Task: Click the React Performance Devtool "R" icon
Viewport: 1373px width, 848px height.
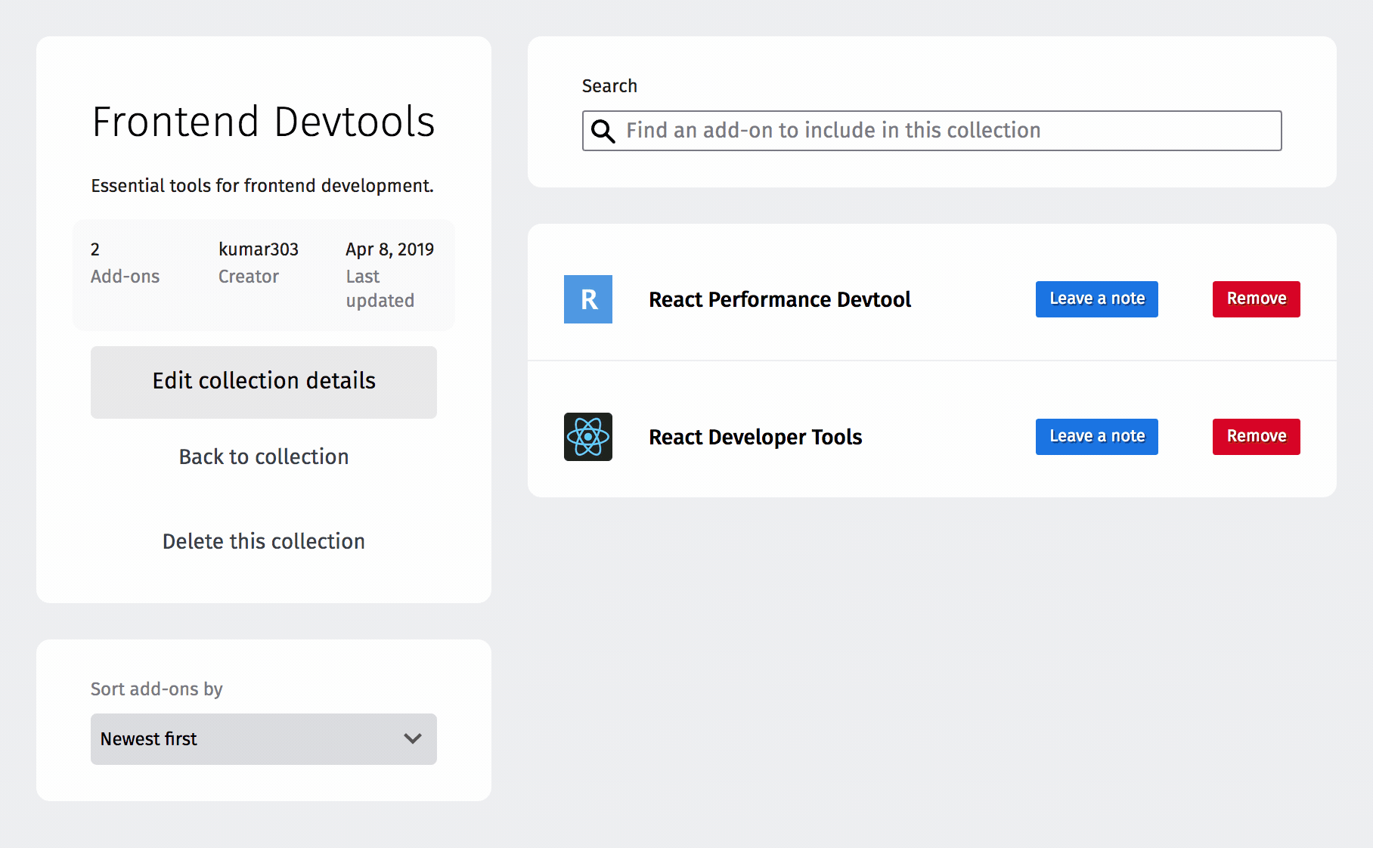Action: pos(588,299)
